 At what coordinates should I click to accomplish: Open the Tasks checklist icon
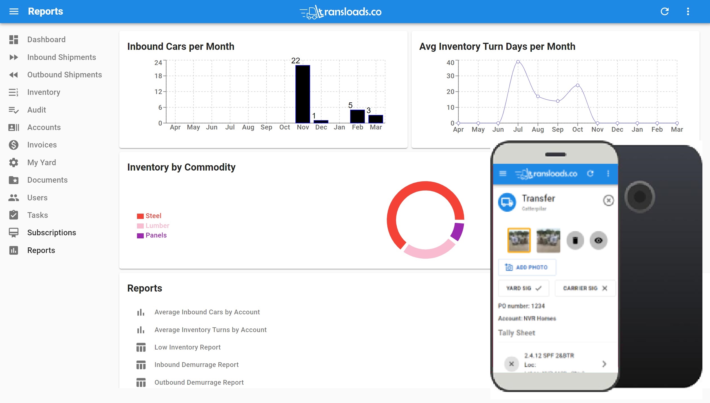pos(14,215)
